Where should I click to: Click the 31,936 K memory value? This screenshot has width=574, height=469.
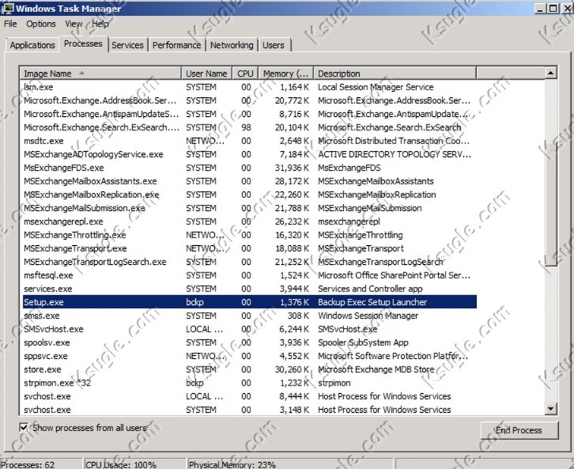pos(292,168)
